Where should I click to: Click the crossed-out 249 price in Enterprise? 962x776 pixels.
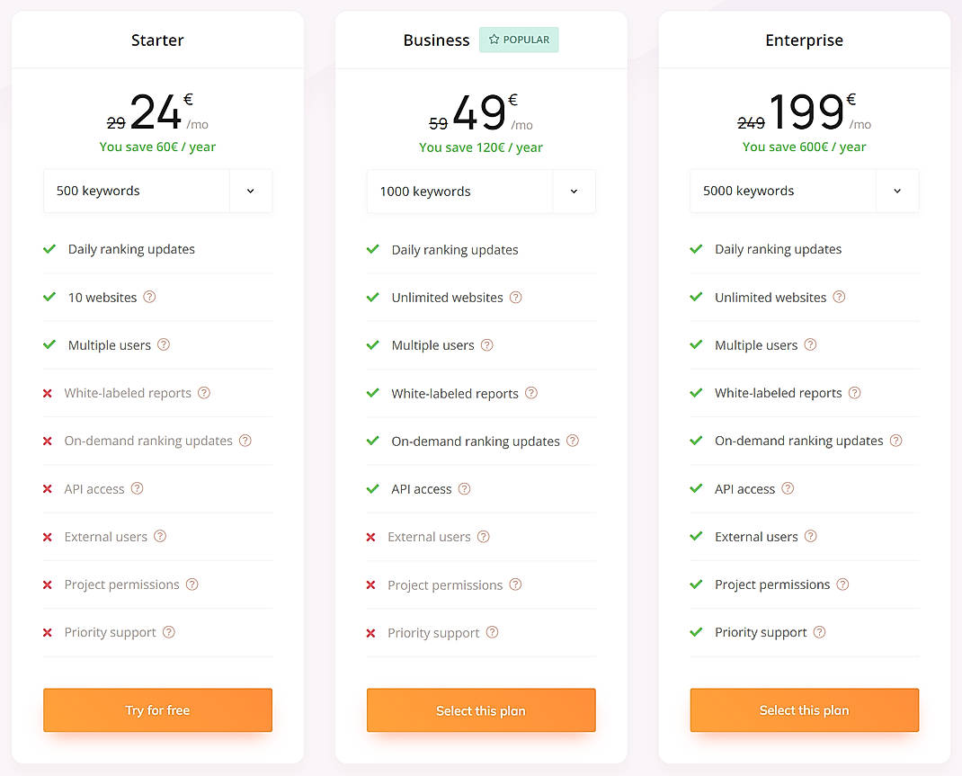coord(752,122)
